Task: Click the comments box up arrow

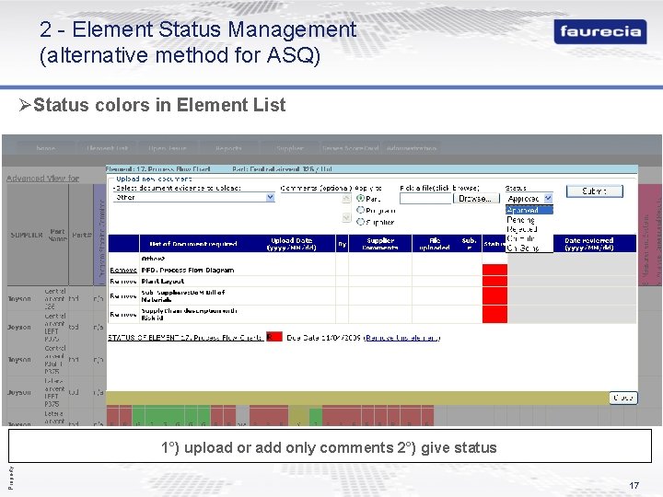Action: 346,198
